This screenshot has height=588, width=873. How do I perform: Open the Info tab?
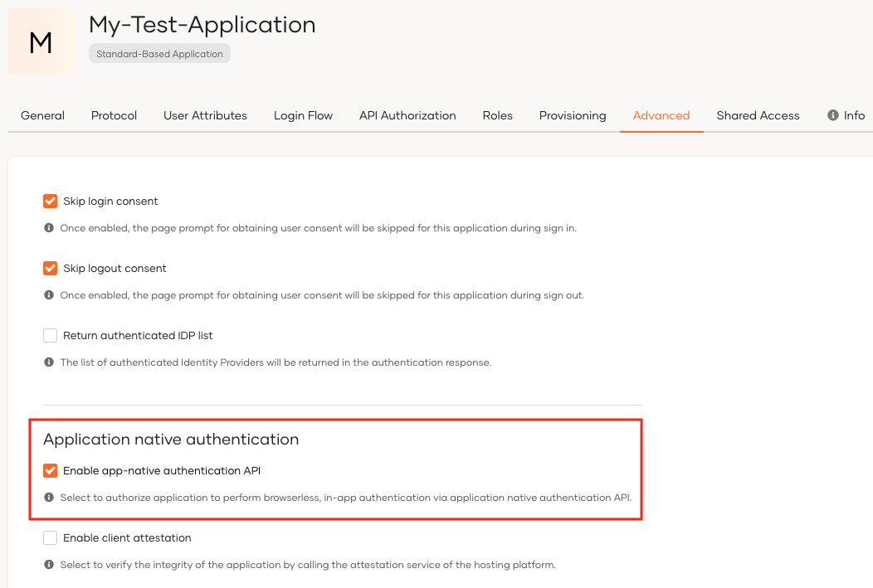click(x=846, y=115)
